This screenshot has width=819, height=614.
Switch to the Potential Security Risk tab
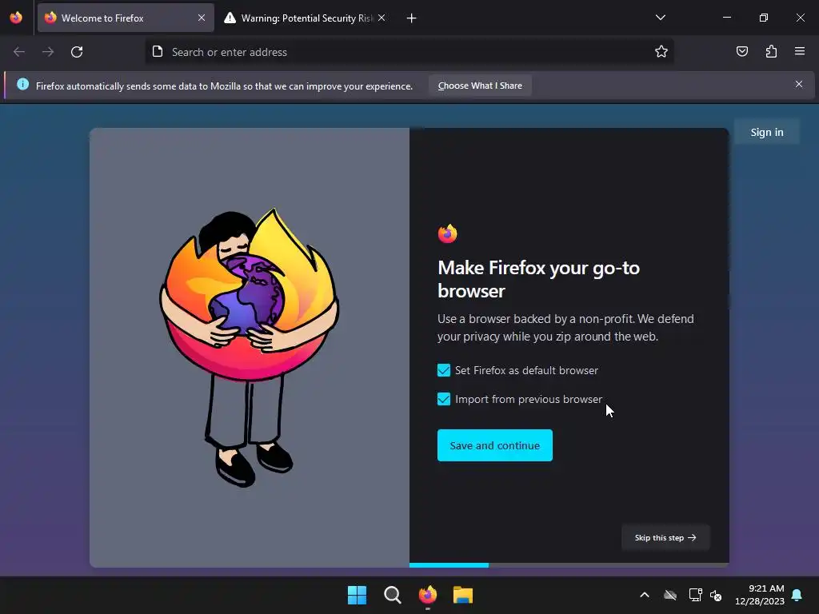(x=306, y=18)
